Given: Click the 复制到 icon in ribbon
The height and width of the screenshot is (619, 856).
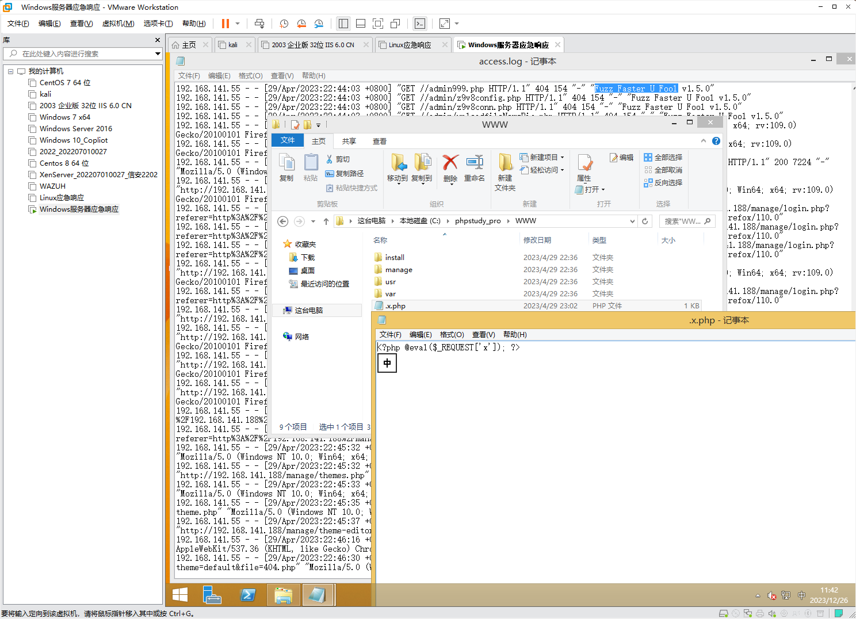Looking at the screenshot, I should point(422,168).
